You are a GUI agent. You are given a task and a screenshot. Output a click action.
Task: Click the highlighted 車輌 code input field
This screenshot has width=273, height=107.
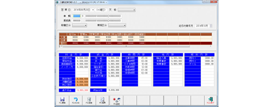click(77, 16)
